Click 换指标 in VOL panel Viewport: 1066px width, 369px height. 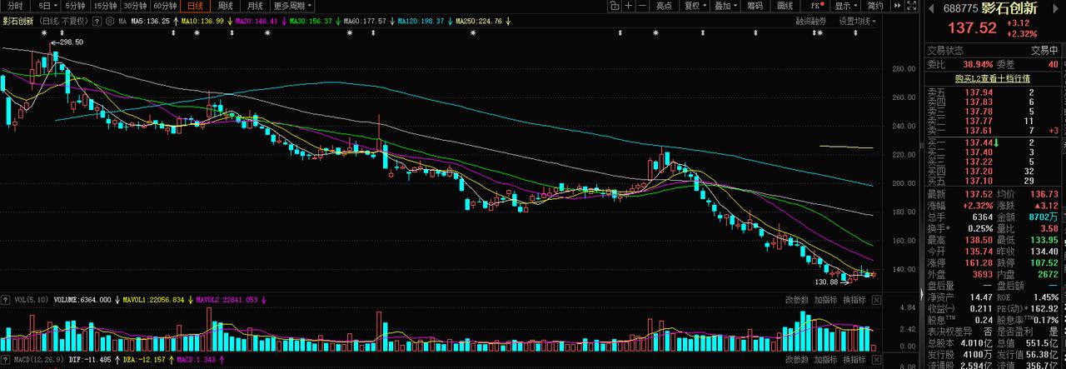click(x=854, y=300)
